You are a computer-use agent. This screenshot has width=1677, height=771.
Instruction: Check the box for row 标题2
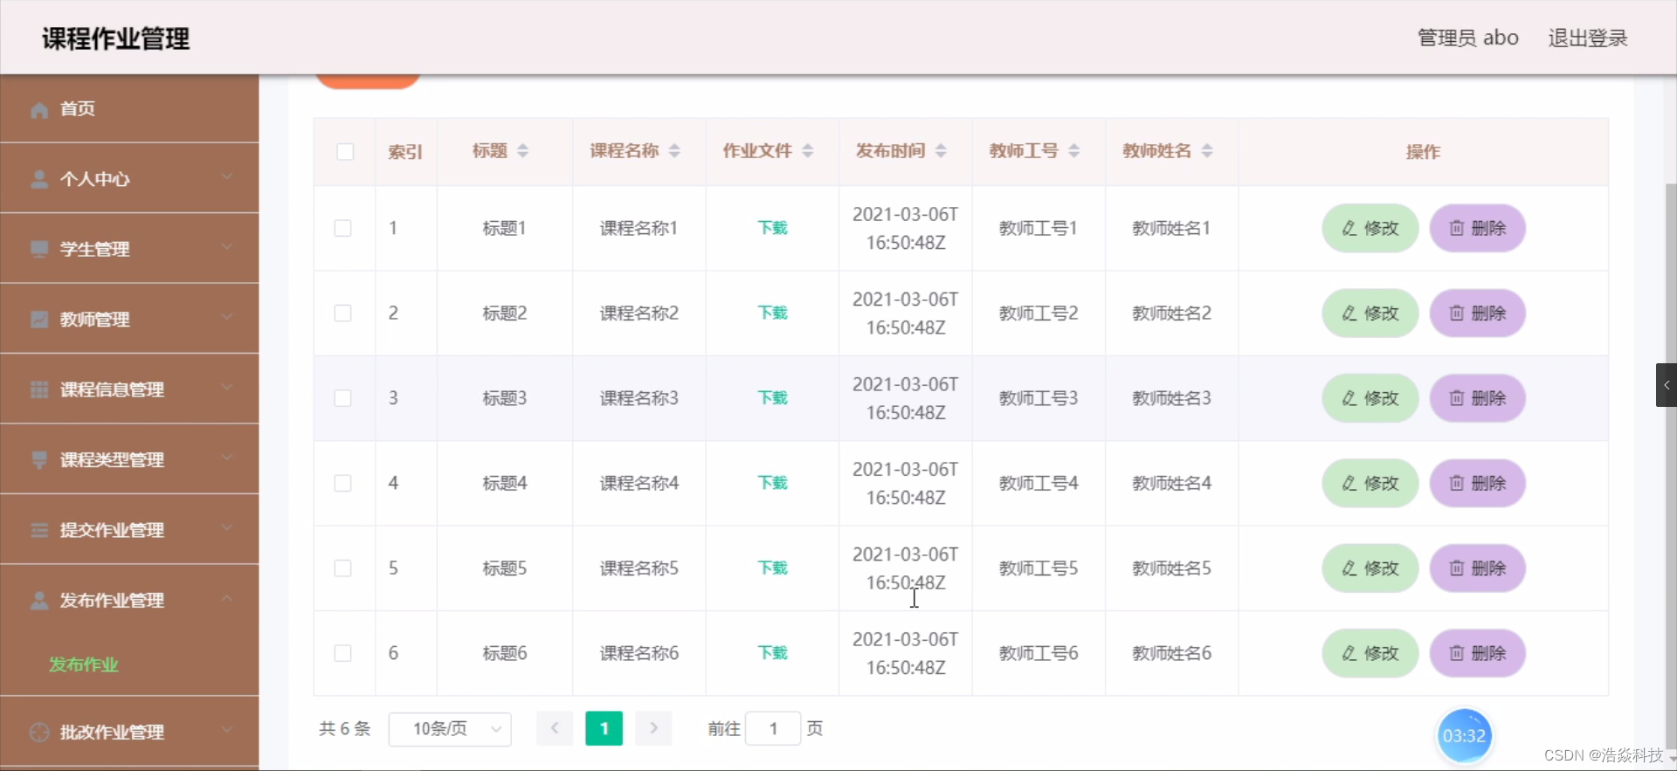343,313
